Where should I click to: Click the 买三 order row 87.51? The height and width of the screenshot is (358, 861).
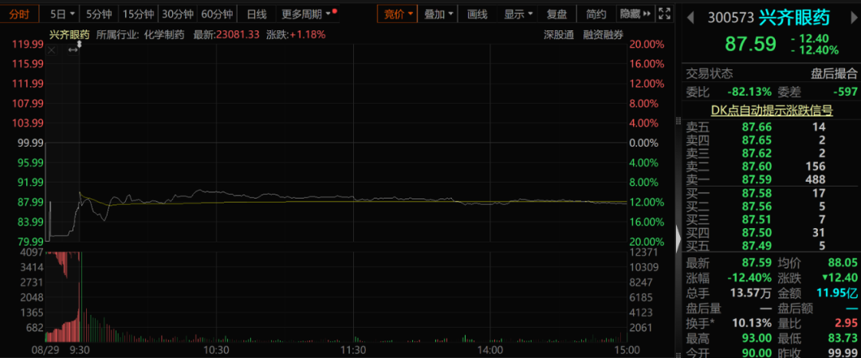(772, 219)
